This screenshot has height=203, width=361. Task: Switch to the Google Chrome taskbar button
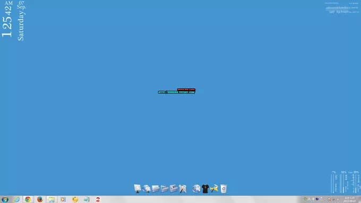pos(28,199)
